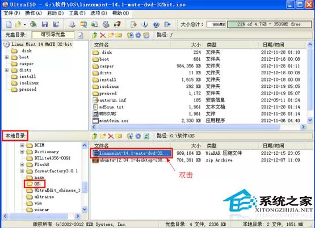Viewport: 315px width, 228px height.
Task: Click the open file dropdown arrow in toolbar
Action: [25, 25]
